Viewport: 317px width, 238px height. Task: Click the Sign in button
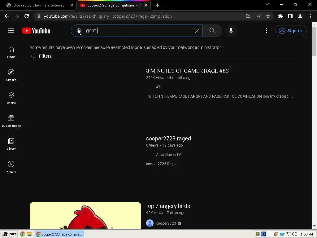point(291,31)
